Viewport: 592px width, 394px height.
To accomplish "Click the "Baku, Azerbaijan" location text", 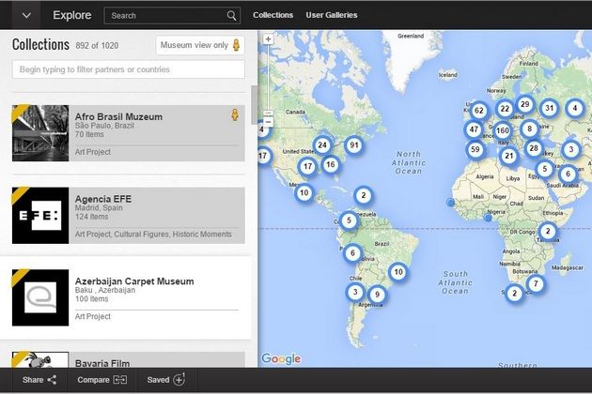I will (x=105, y=290).
